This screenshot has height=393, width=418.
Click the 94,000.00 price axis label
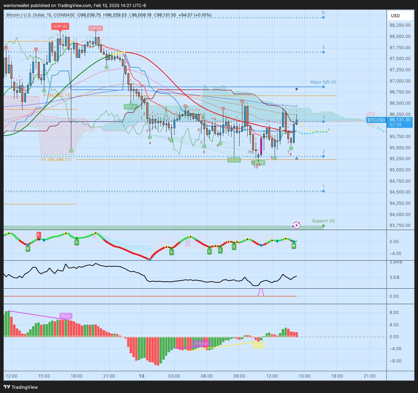pyautogui.click(x=400, y=214)
